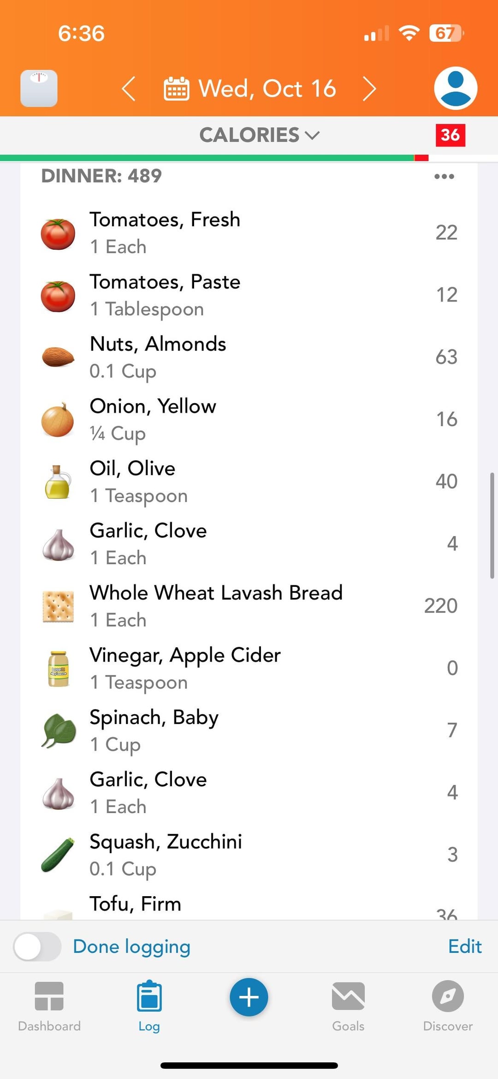Tap the Edit link
This screenshot has width=498, height=1079.
point(465,946)
